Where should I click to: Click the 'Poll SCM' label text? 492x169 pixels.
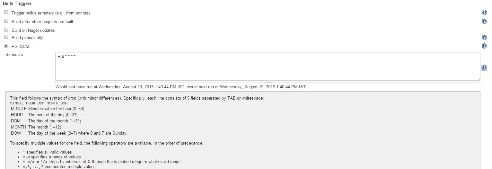(x=20, y=47)
